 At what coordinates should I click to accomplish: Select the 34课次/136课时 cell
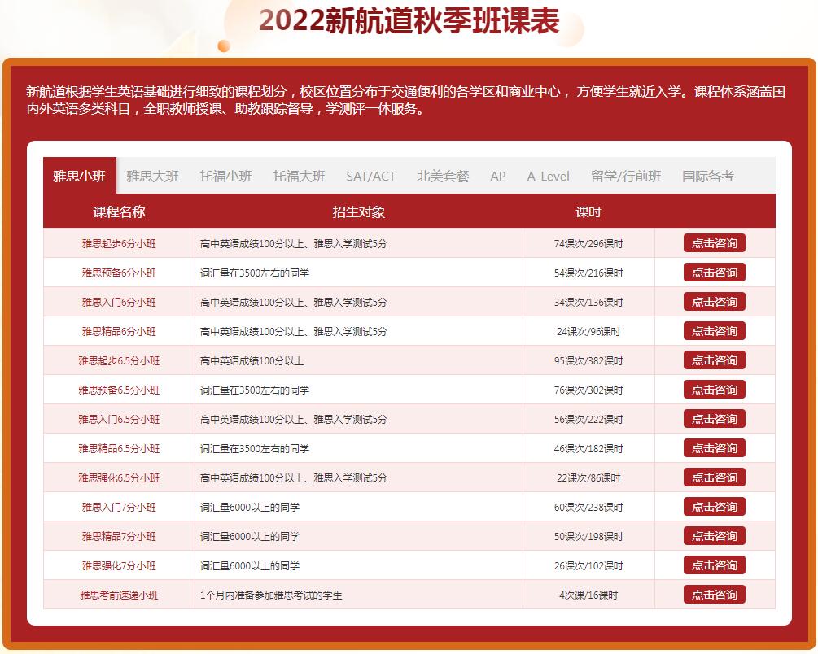pyautogui.click(x=588, y=302)
